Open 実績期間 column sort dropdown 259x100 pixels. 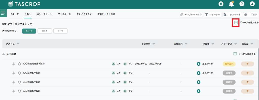pos(186,44)
